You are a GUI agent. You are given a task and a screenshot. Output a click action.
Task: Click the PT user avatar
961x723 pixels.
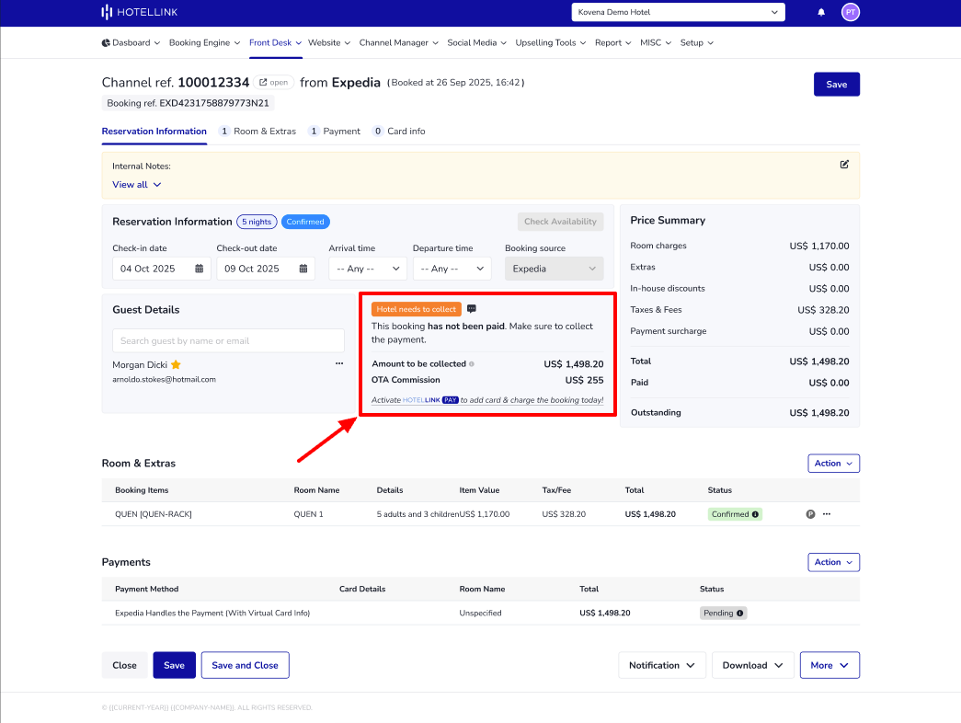coord(850,12)
